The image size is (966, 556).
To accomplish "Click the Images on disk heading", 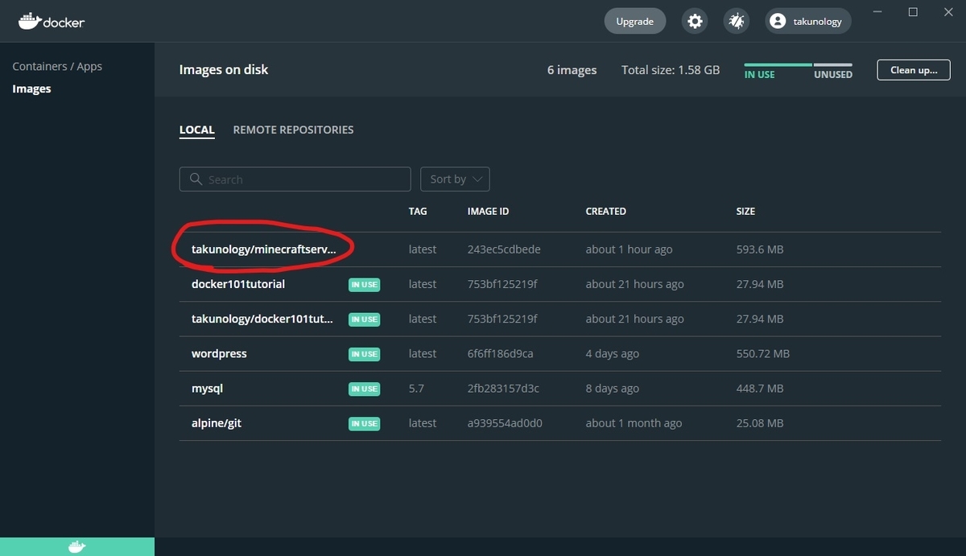I will (x=224, y=69).
